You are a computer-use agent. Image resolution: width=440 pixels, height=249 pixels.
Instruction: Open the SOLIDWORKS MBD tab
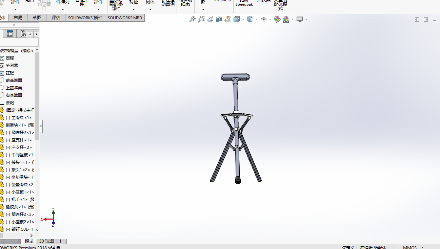point(125,18)
